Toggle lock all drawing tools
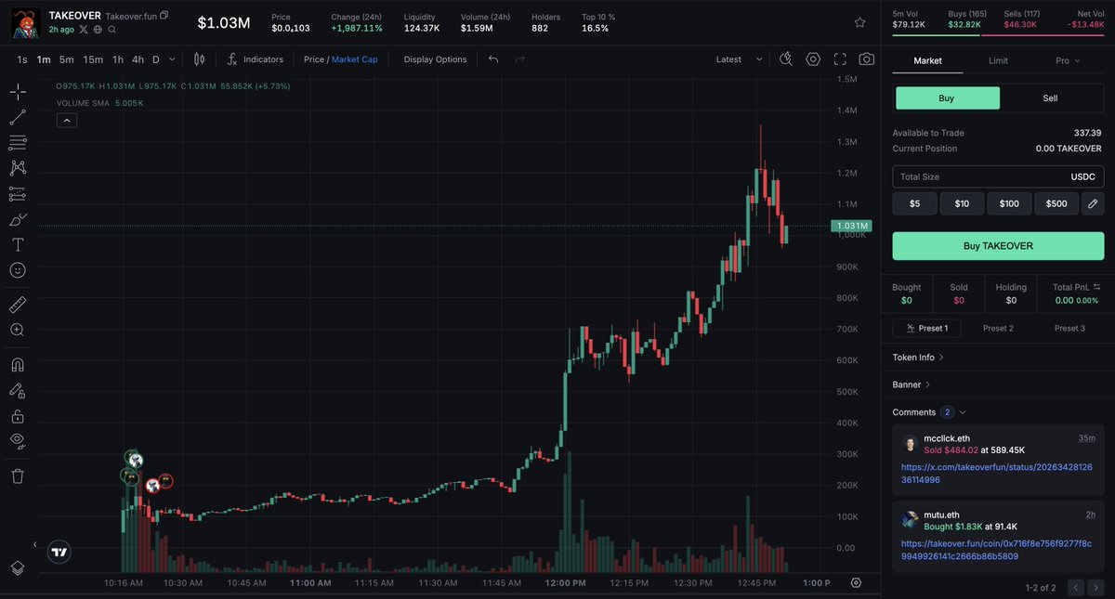The height and width of the screenshot is (599, 1115). [18, 416]
